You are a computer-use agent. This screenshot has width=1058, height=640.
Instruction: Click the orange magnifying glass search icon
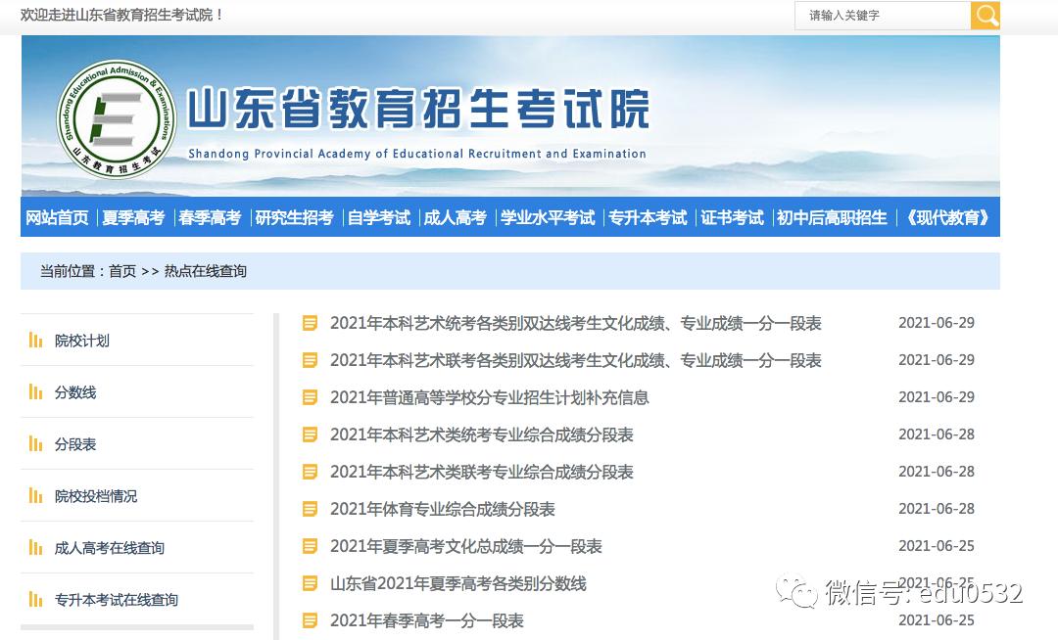click(986, 16)
